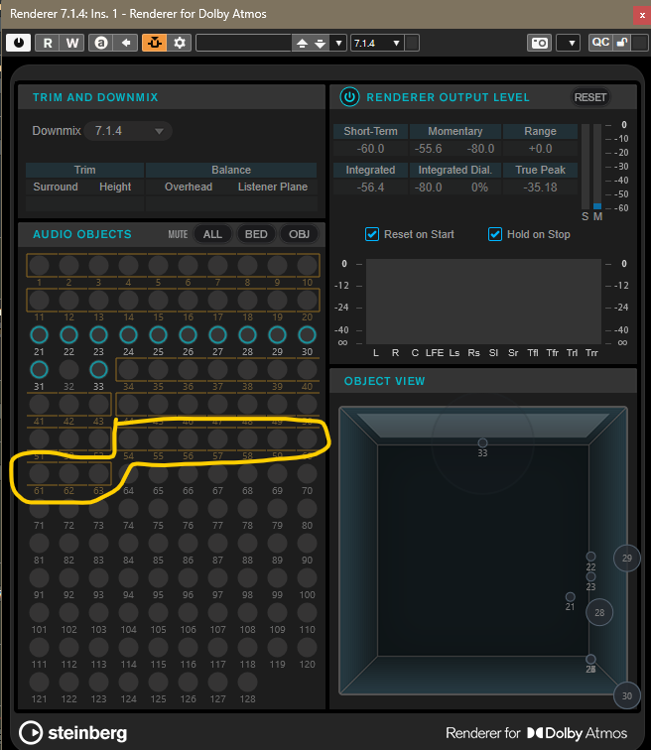
Task: Click the S short-term level meter
Action: click(x=586, y=167)
